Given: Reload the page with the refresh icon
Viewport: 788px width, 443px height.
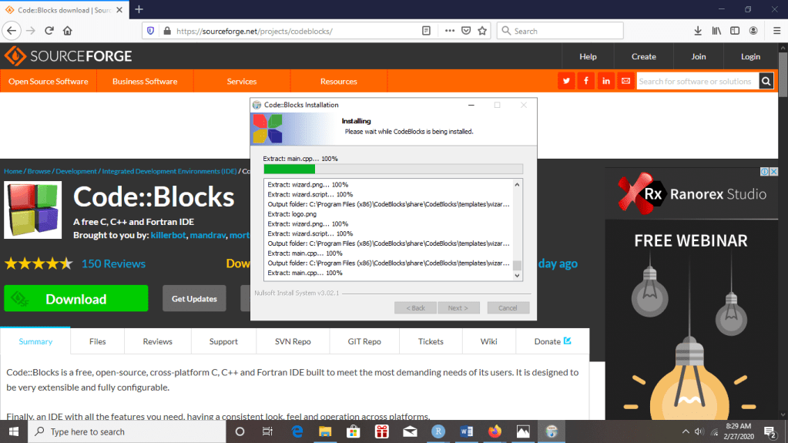Looking at the screenshot, I should point(49,31).
